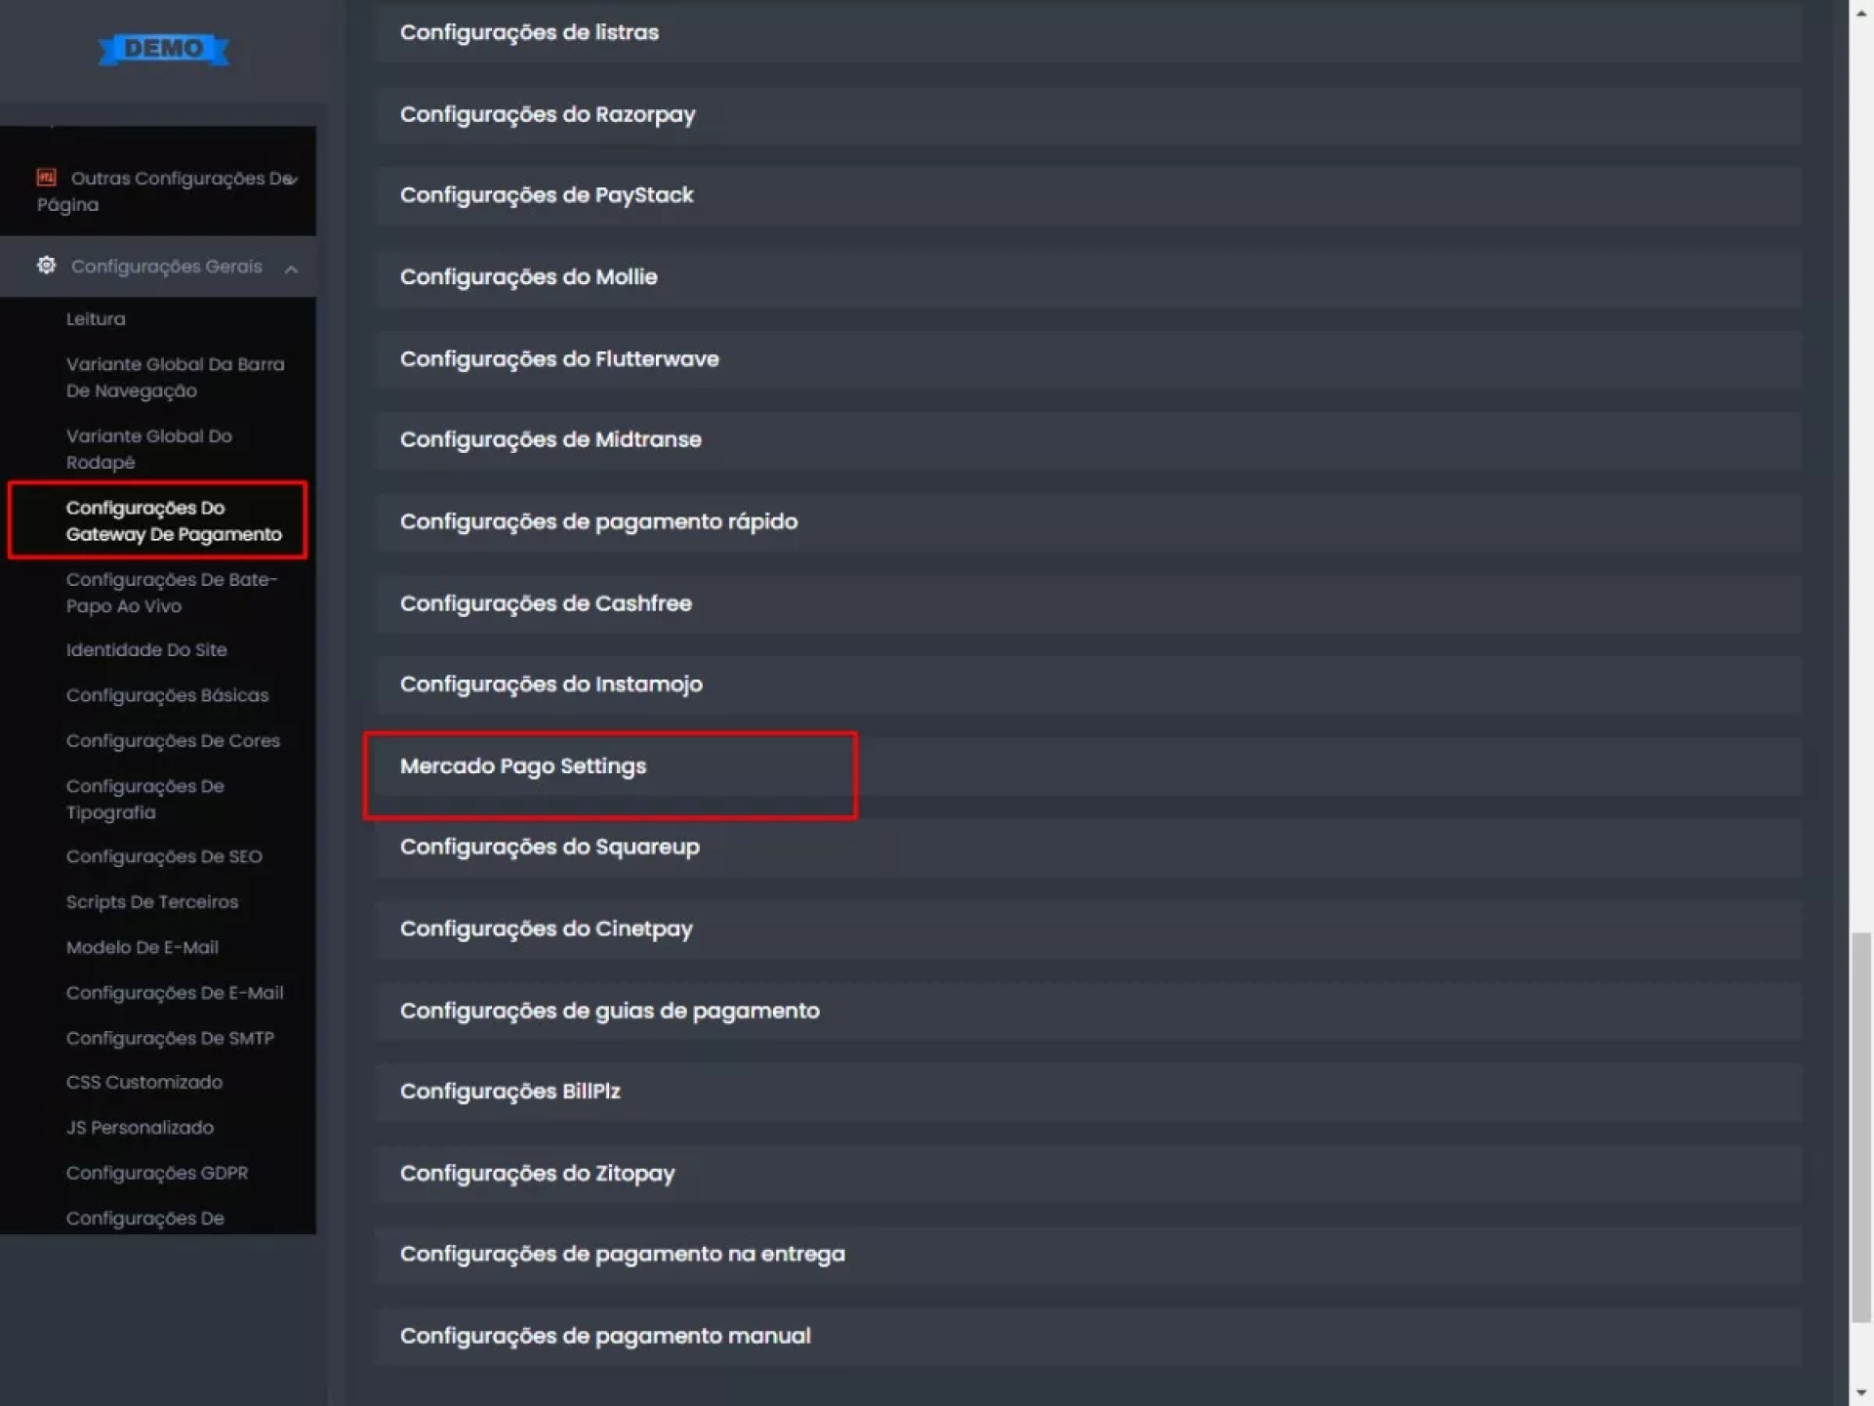Open Scripts De Terceiros page

(x=152, y=902)
